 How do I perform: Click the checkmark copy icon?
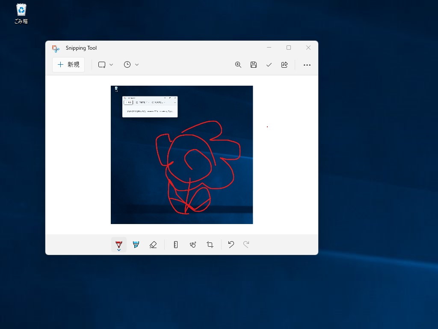[x=269, y=65]
